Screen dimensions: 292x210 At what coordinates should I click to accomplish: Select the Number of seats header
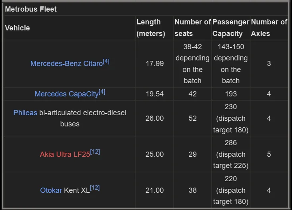tap(192, 28)
